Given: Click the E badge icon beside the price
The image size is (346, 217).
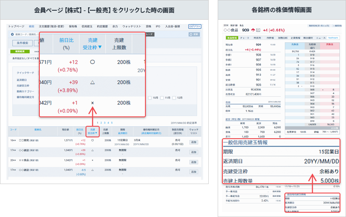Looking at the screenshot, I should click(x=259, y=30).
